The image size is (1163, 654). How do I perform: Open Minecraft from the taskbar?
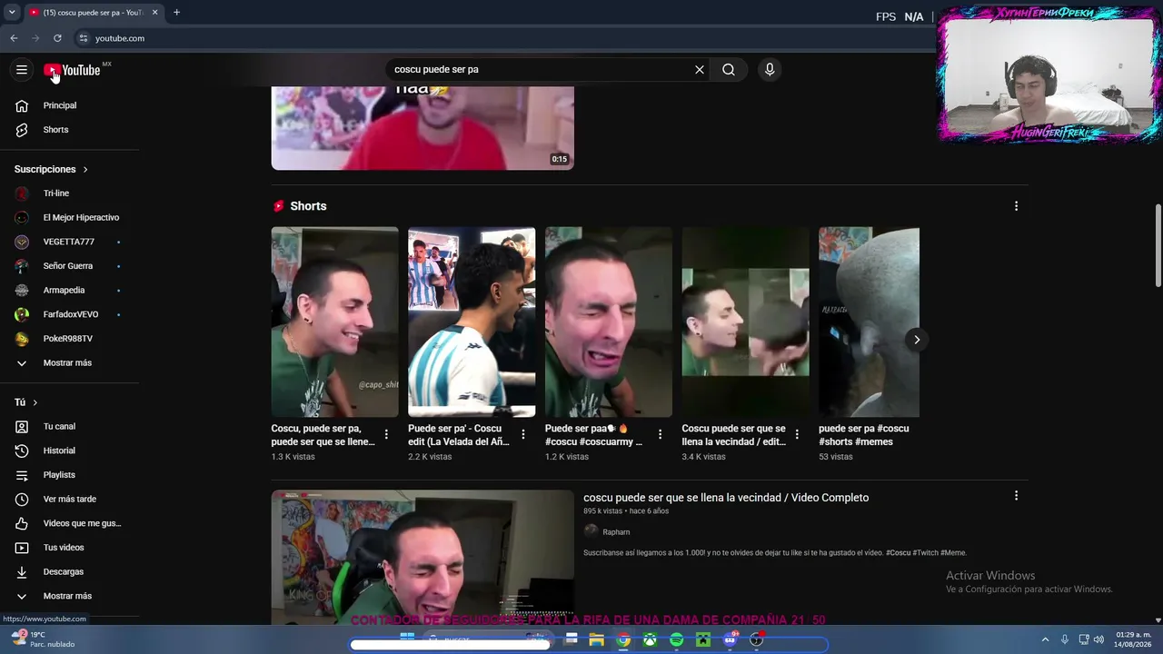click(x=703, y=640)
